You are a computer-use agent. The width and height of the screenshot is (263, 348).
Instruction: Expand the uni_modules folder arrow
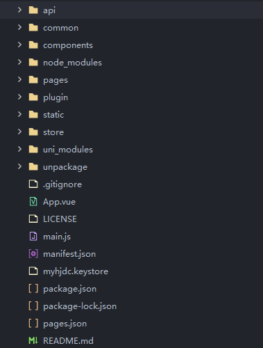pyautogui.click(x=19, y=149)
